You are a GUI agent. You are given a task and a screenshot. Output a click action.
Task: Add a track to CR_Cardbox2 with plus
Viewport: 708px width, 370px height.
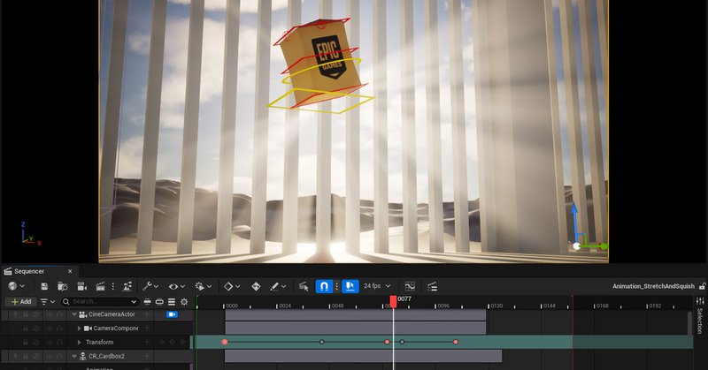point(147,356)
